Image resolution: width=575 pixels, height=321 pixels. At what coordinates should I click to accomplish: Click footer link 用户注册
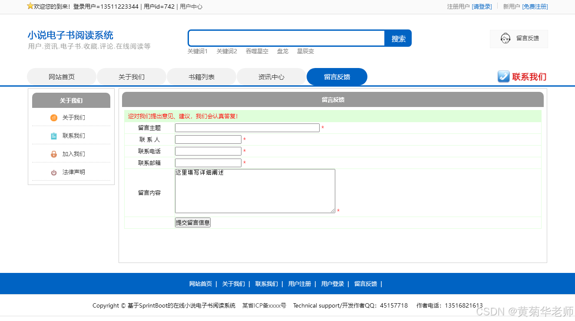coord(300,284)
